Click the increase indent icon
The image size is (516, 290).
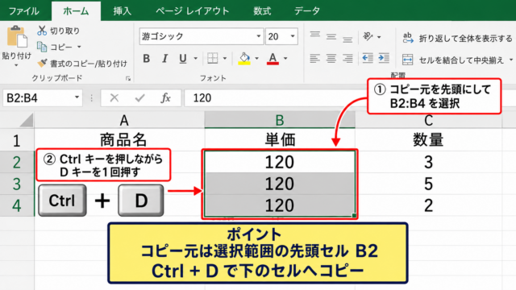(x=384, y=58)
